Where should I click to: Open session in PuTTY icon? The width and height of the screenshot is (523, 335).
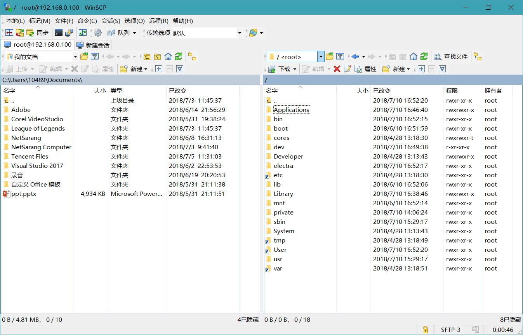[69, 33]
